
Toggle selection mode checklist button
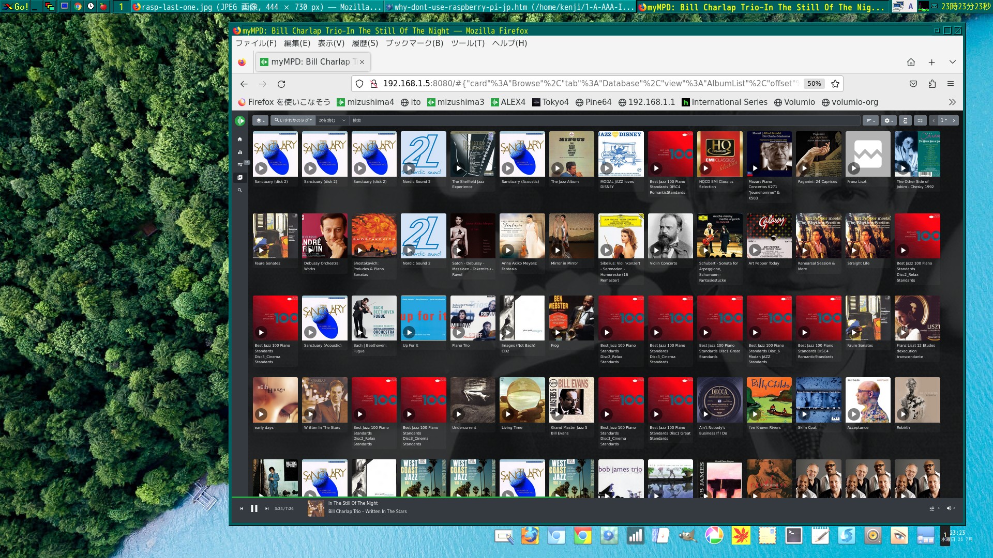pyautogui.click(x=920, y=120)
